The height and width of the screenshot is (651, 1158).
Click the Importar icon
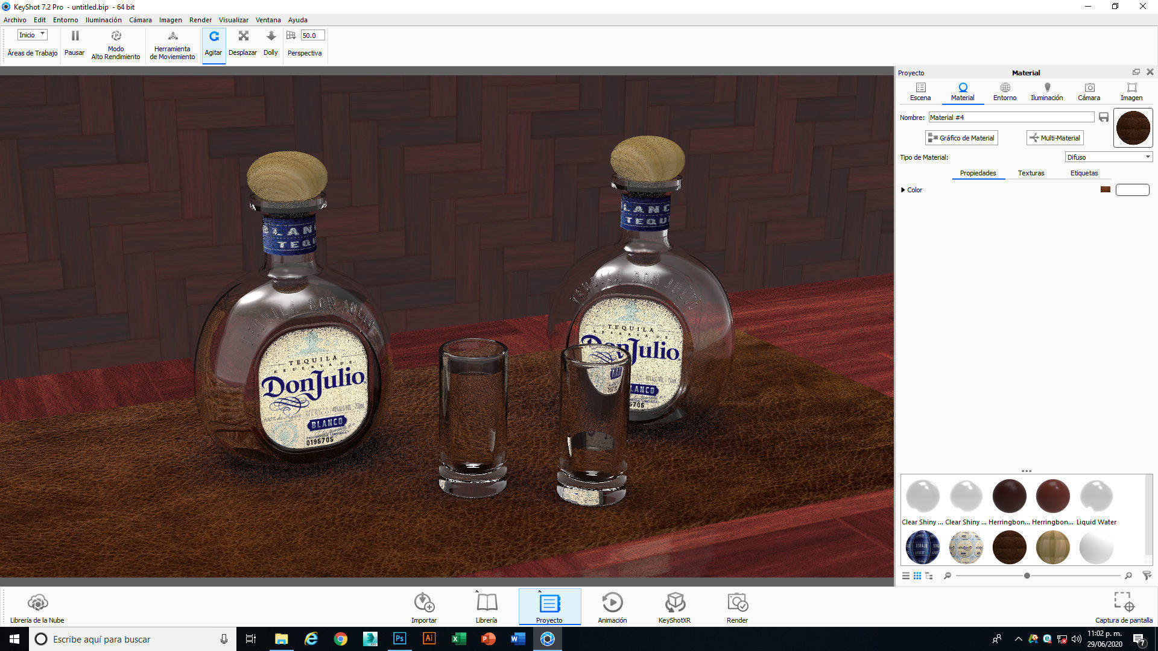tap(424, 602)
